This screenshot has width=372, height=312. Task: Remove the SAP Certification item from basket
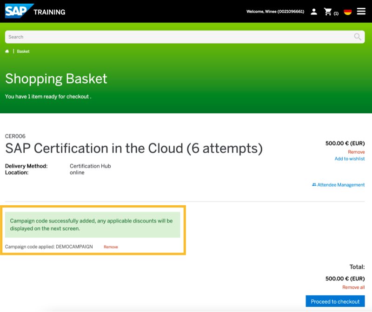click(356, 152)
